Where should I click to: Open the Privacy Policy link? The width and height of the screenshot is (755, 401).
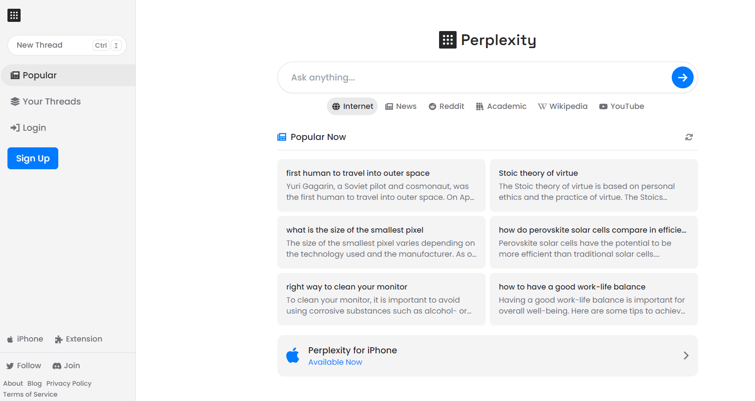click(x=69, y=383)
